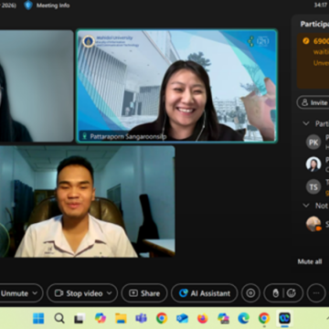The height and width of the screenshot is (329, 329).
Task: Open audio options arrow beside Unmute
Action: 35,293
